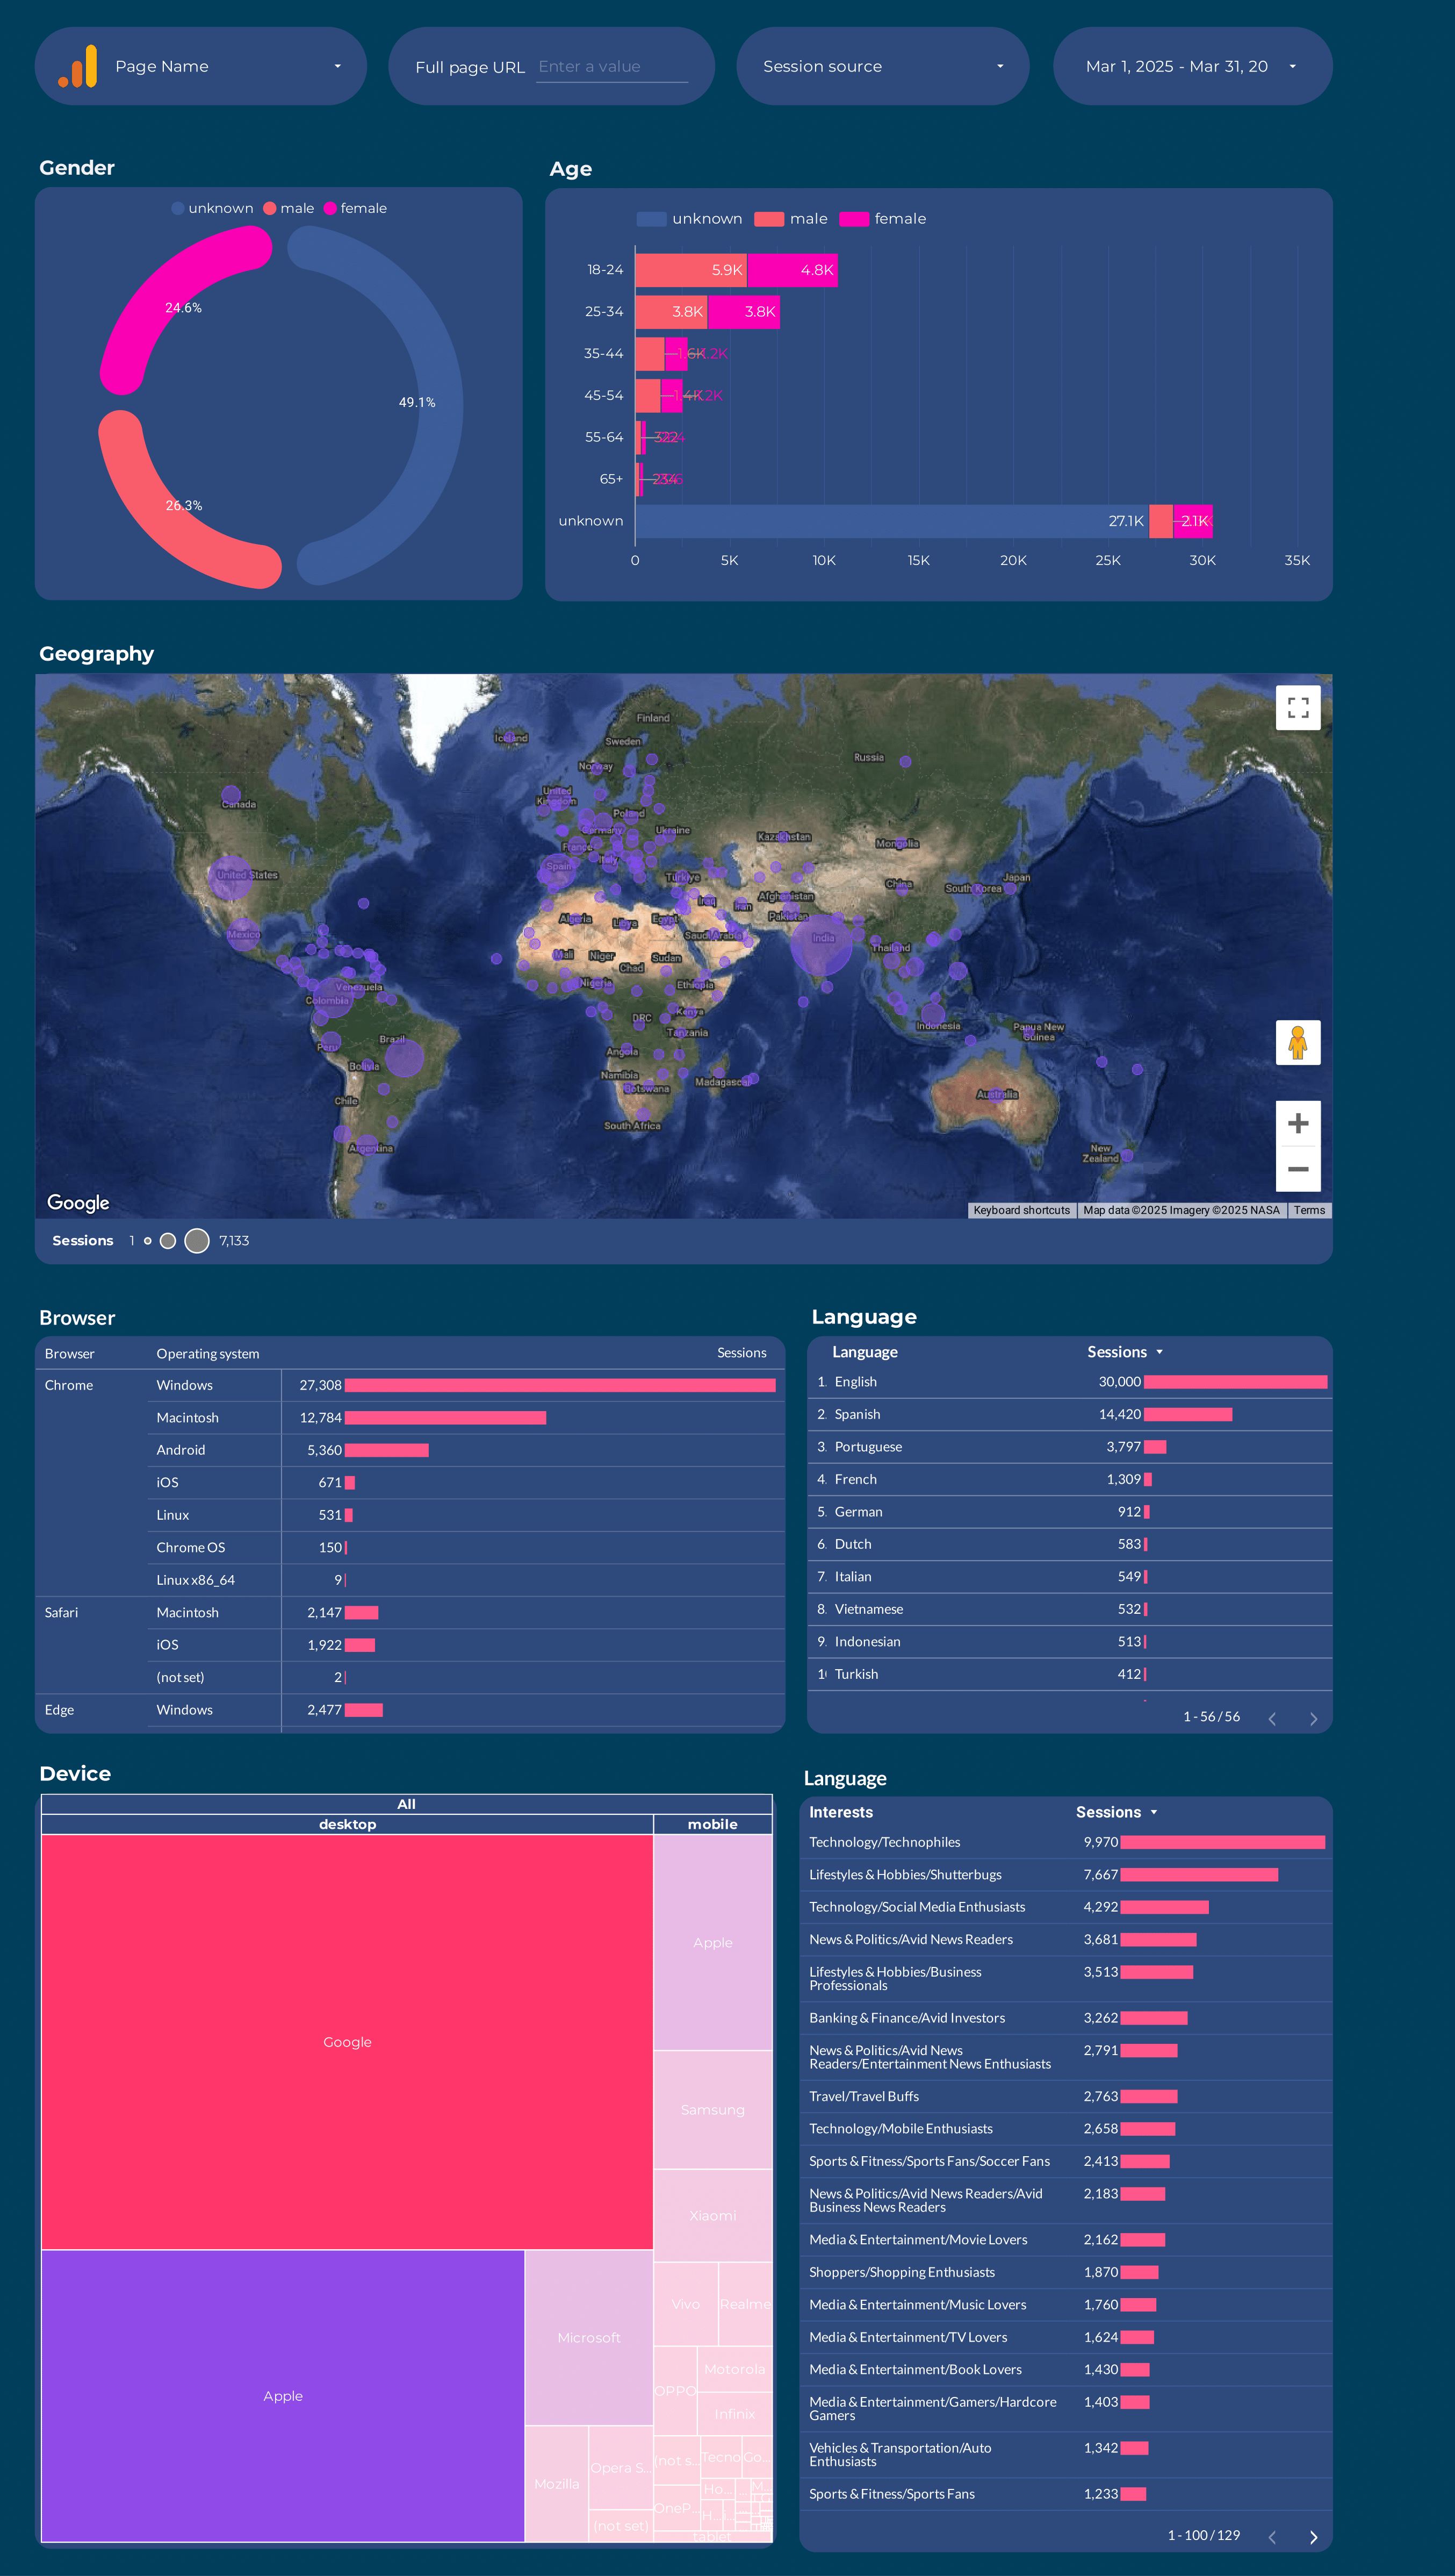Image resolution: width=1455 pixels, height=2576 pixels.
Task: Toggle fullscreen view of the map
Action: [x=1298, y=708]
